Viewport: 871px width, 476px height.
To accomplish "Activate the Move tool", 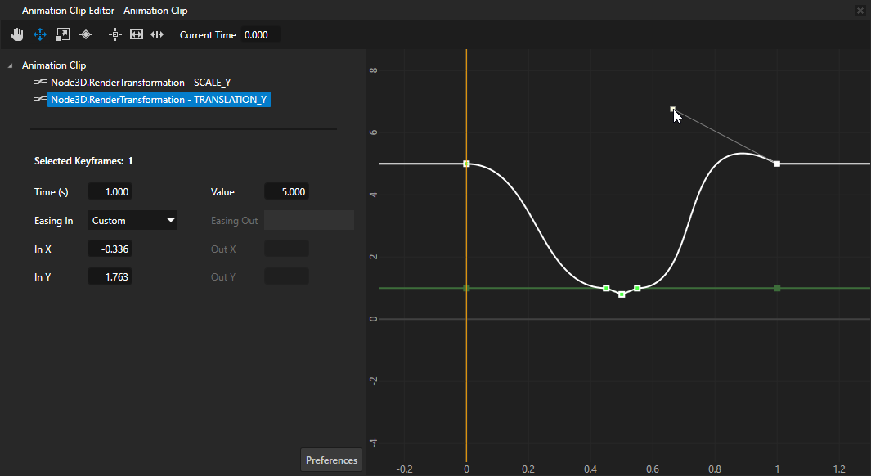I will pos(39,34).
